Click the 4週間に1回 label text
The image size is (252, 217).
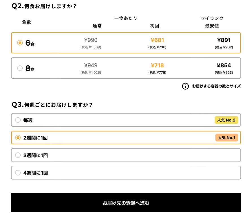(35, 173)
